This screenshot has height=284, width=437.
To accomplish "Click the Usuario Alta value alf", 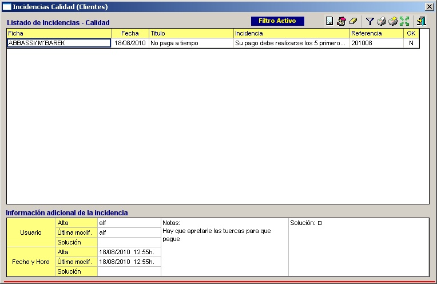I will point(129,223).
